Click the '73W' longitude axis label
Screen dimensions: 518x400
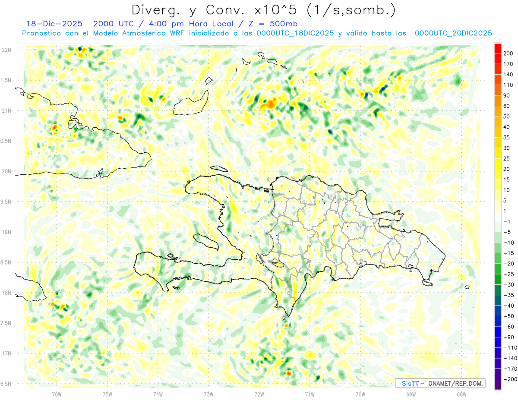208,394
